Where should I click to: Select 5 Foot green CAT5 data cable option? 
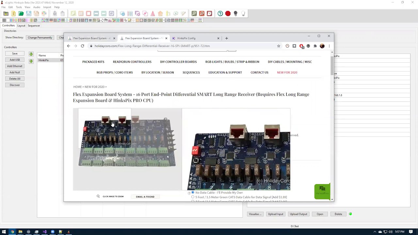193,197
